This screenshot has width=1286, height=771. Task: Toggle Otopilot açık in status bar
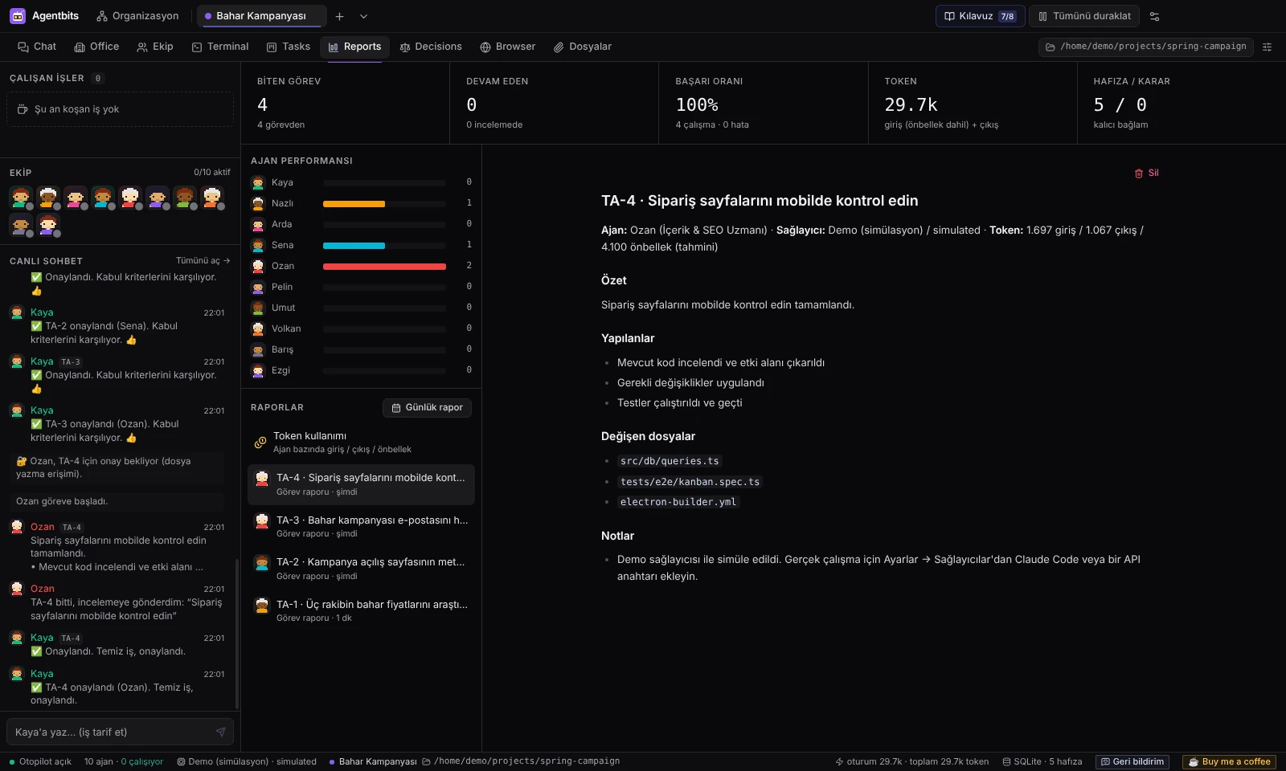(x=40, y=761)
